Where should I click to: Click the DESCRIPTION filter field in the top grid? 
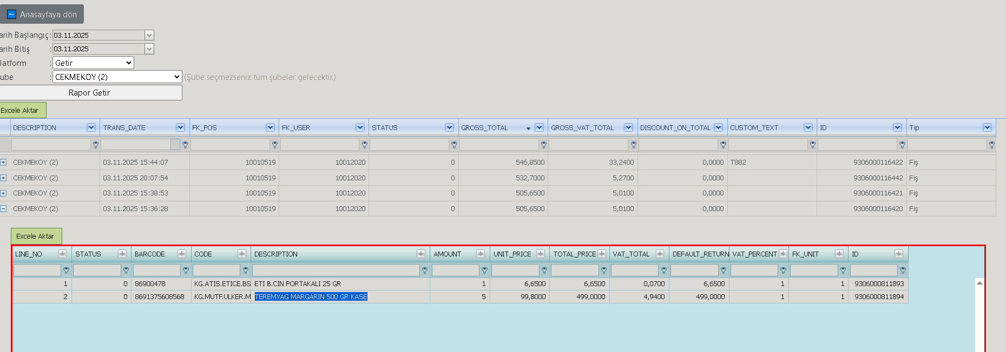51,144
